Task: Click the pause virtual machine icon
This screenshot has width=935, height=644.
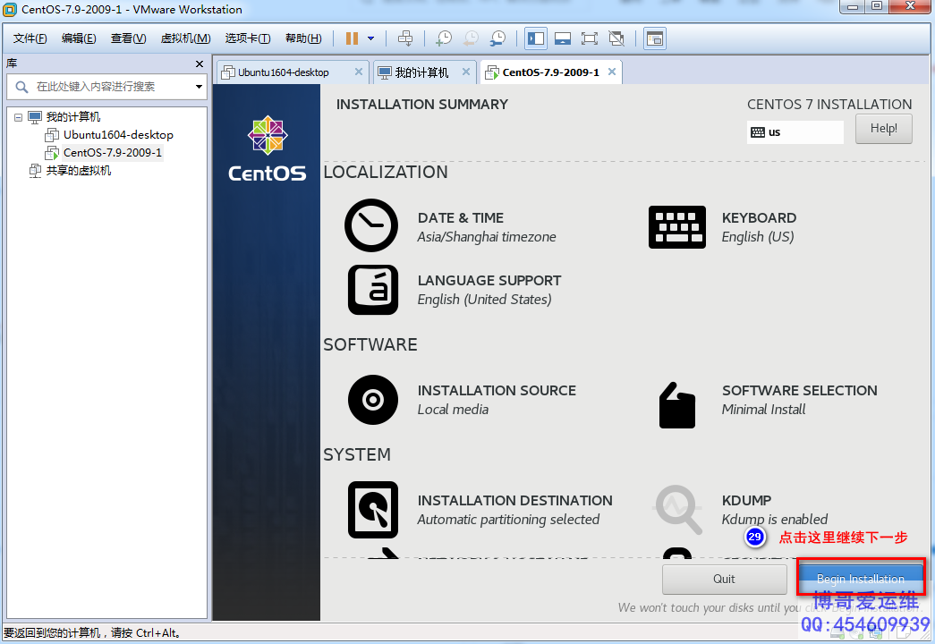Action: pos(352,38)
